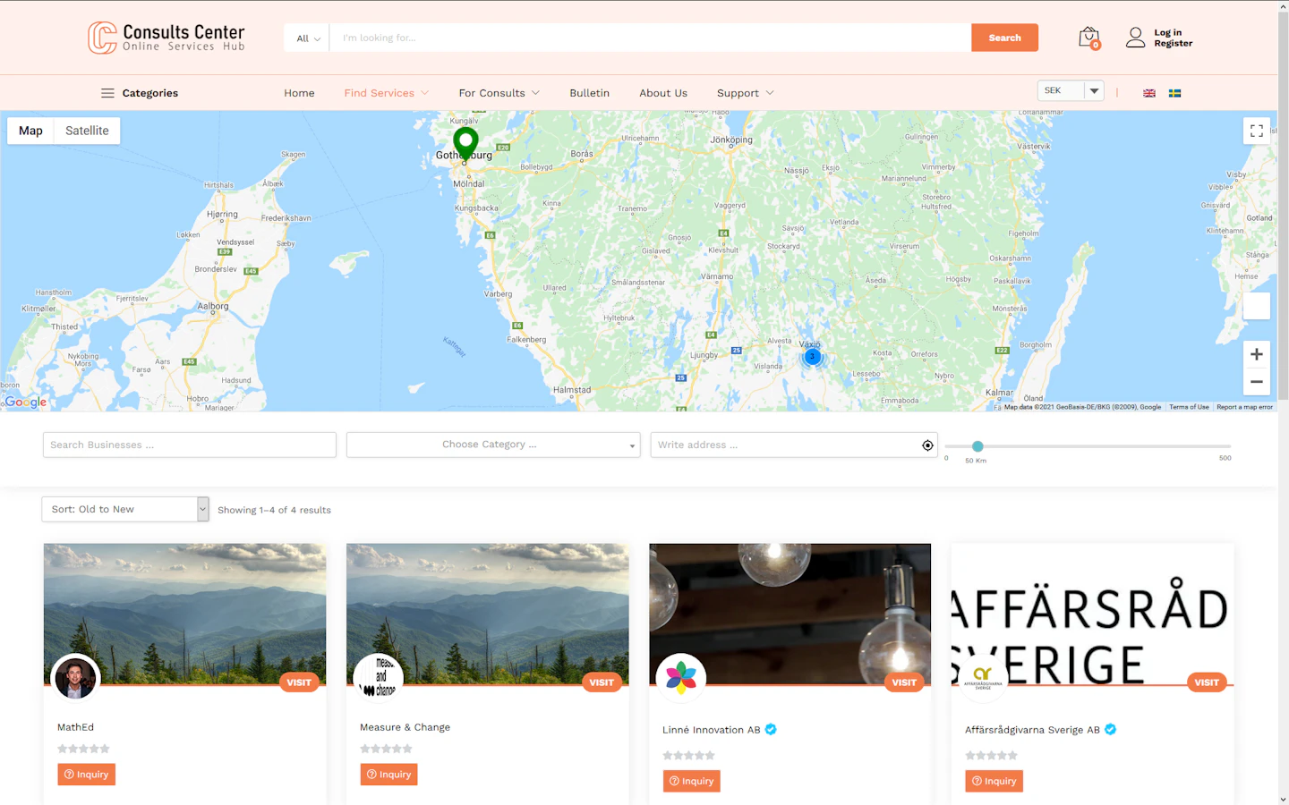This screenshot has height=805, width=1289.
Task: Click VISIT on Affärsrådgivarna Sverige AB card
Action: 1207,682
